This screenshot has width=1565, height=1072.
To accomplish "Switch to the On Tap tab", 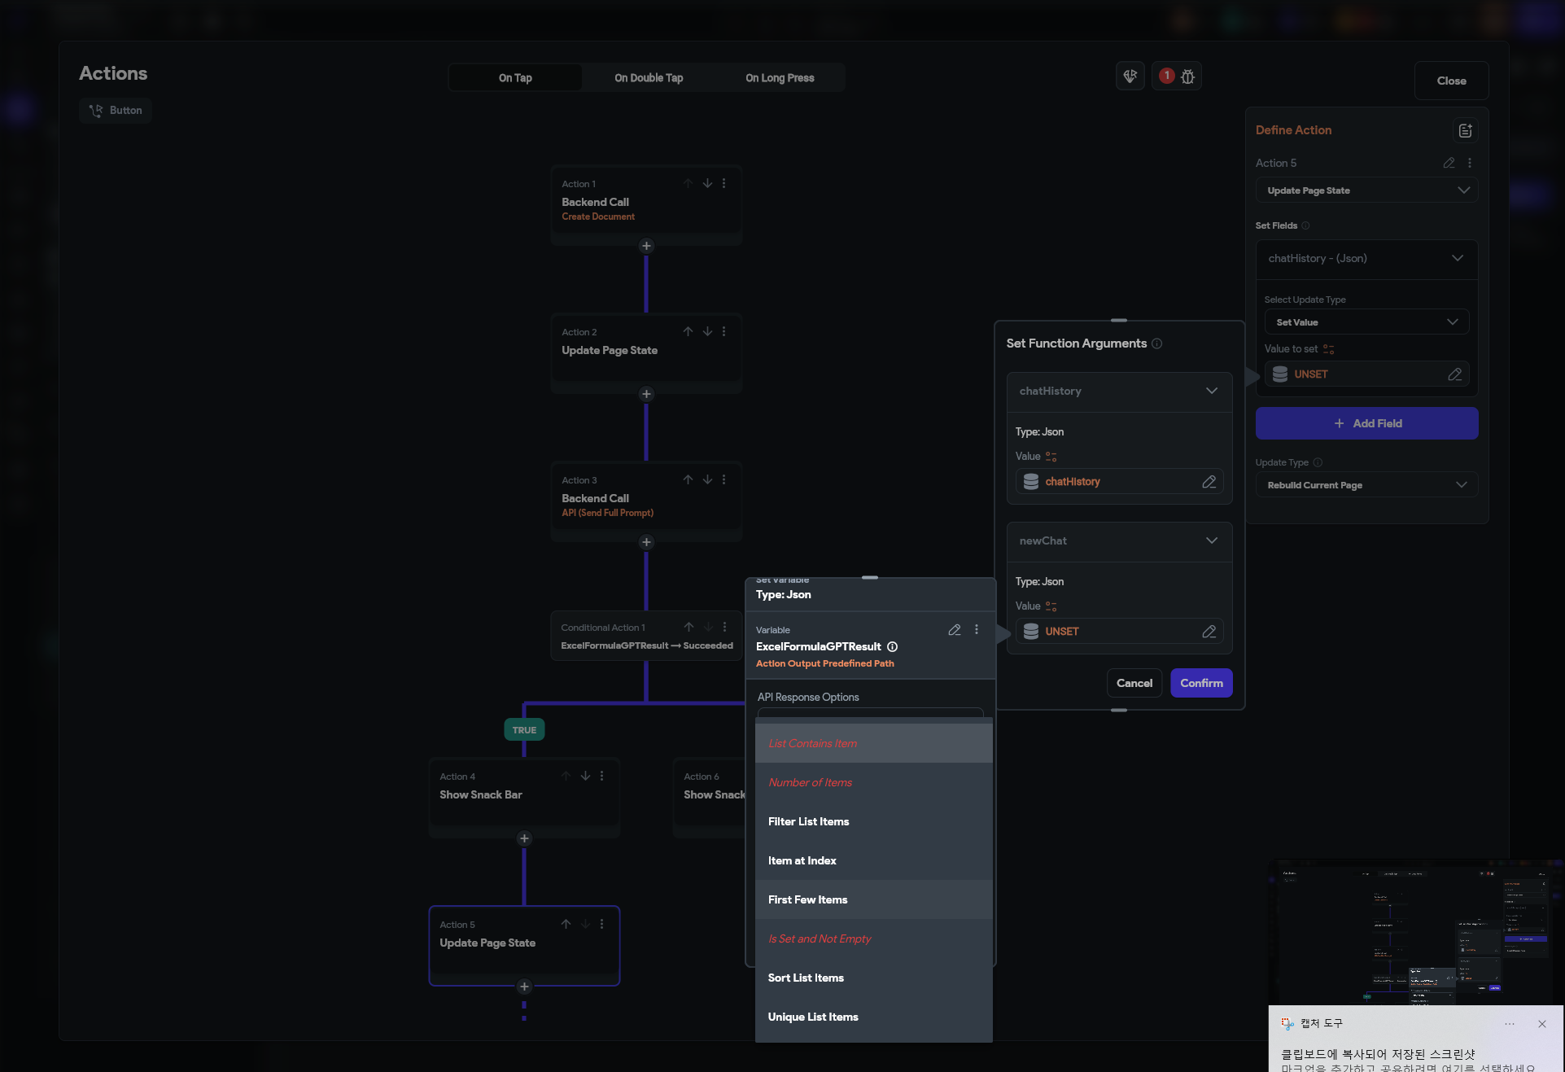I will click(515, 78).
